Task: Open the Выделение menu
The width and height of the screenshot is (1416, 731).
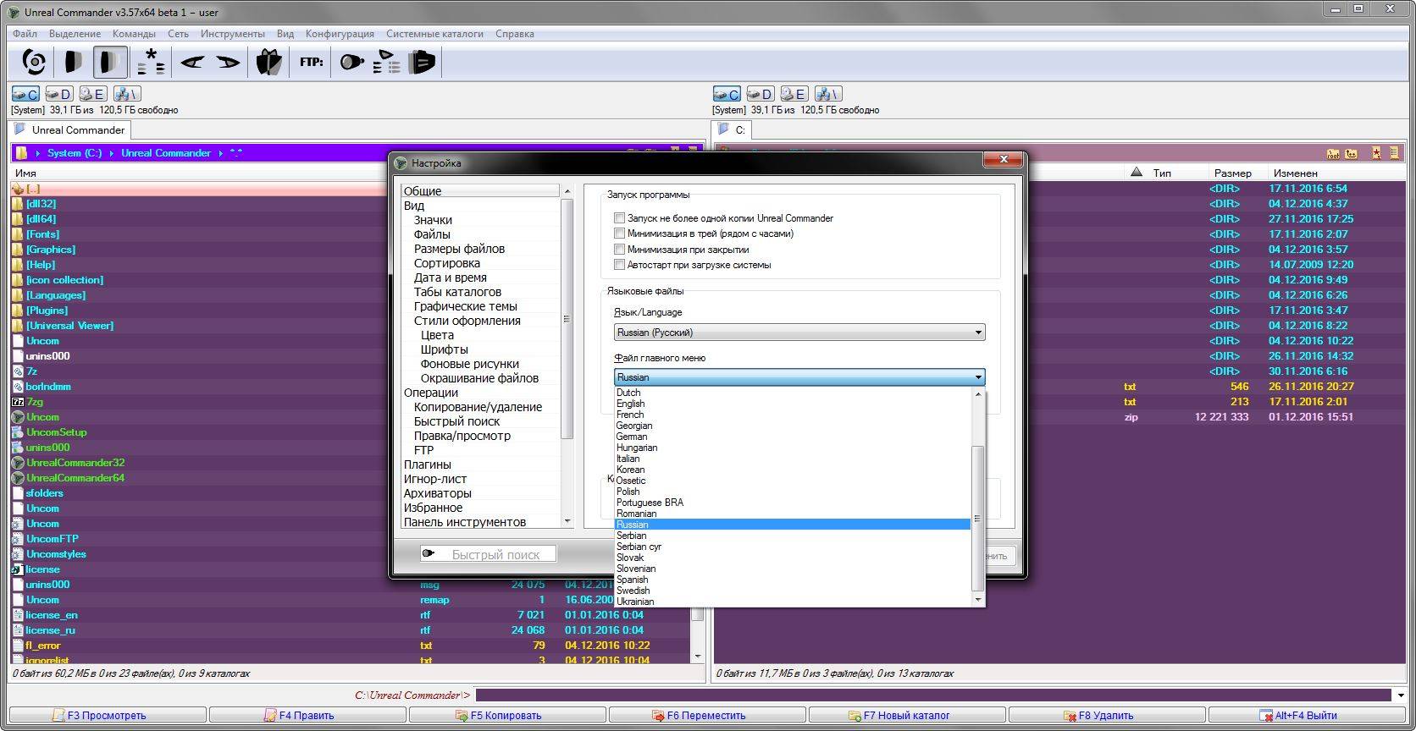Action: coord(75,34)
